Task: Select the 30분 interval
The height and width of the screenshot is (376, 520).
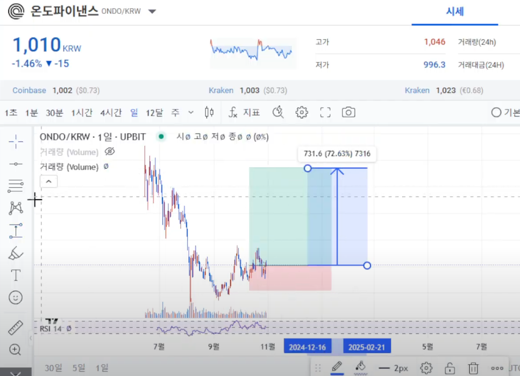Action: pyautogui.click(x=54, y=113)
